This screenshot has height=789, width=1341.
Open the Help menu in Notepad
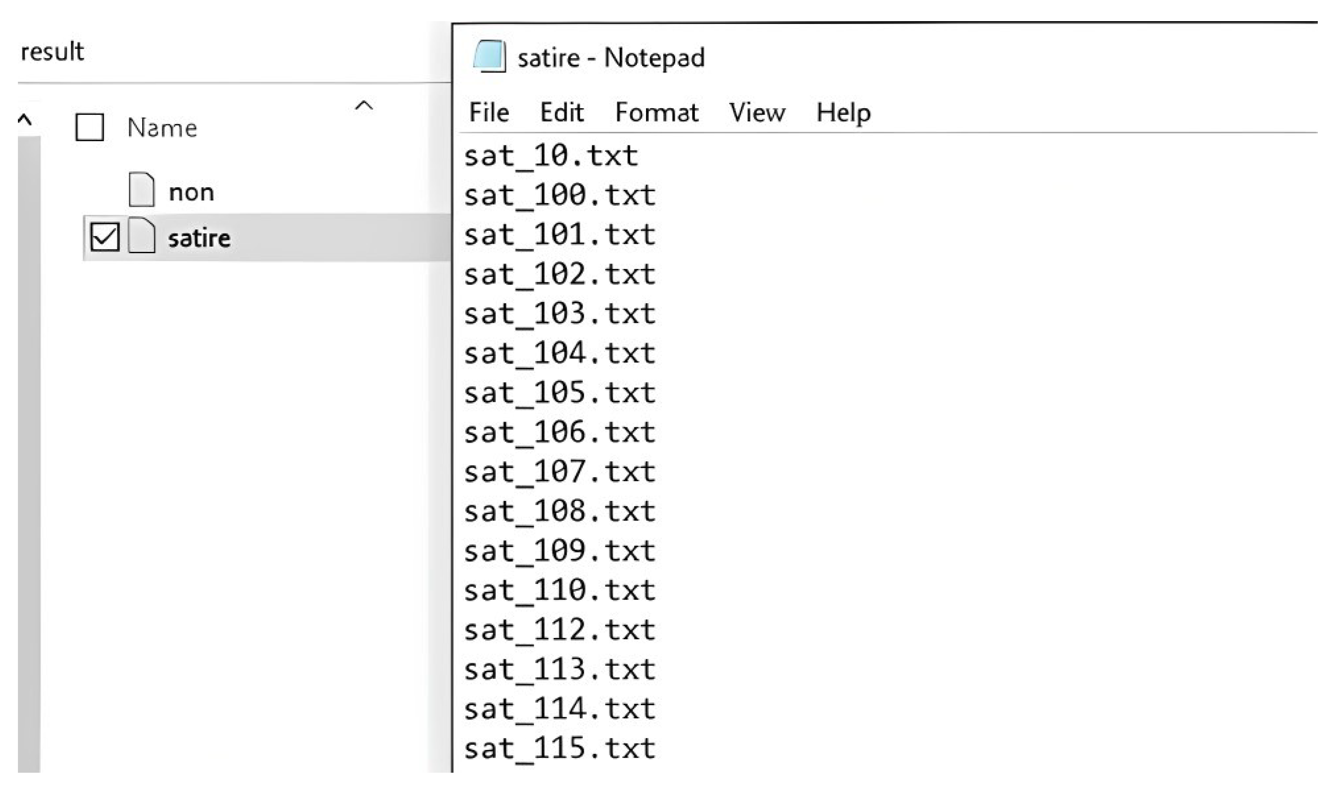tap(844, 112)
